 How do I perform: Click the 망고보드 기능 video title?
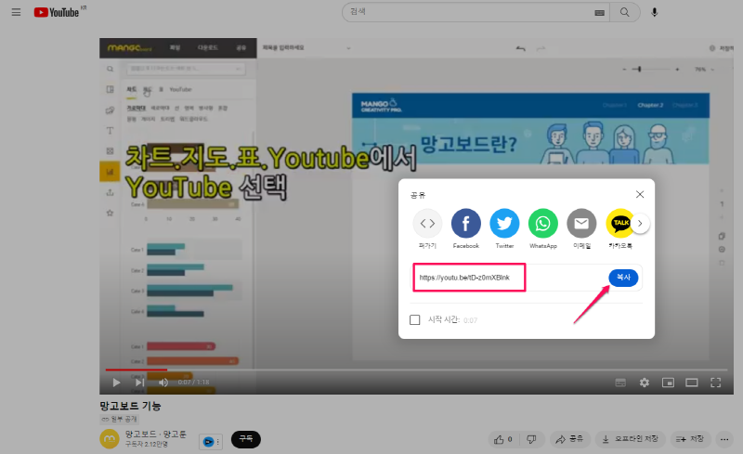click(x=130, y=406)
